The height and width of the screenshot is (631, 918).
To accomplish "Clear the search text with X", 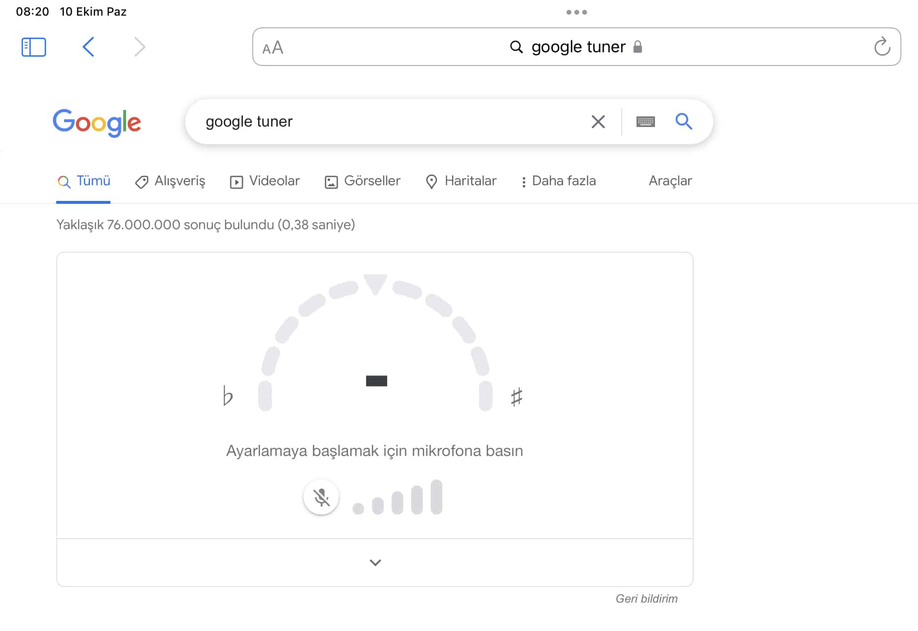I will (x=598, y=121).
